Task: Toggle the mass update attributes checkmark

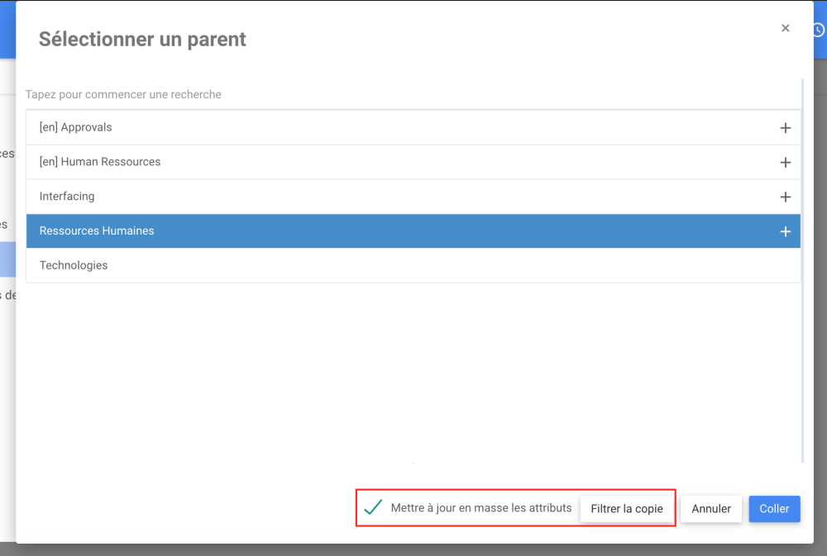Action: (373, 507)
